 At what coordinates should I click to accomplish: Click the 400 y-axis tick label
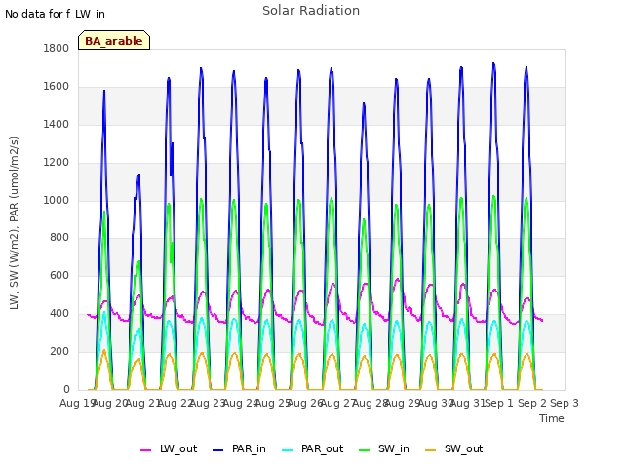[x=59, y=314]
